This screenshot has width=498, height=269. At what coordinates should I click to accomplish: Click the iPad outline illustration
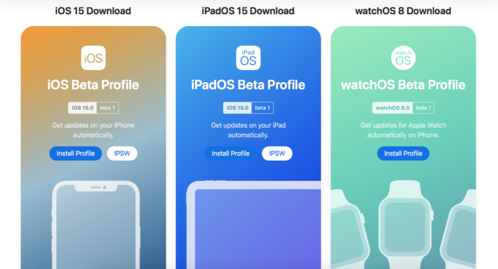click(x=254, y=225)
